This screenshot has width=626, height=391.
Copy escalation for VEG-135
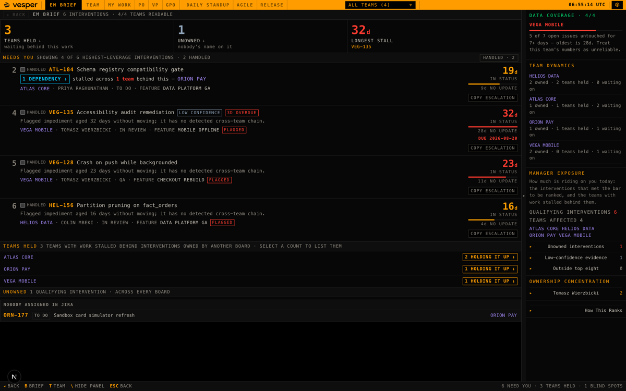(492, 148)
